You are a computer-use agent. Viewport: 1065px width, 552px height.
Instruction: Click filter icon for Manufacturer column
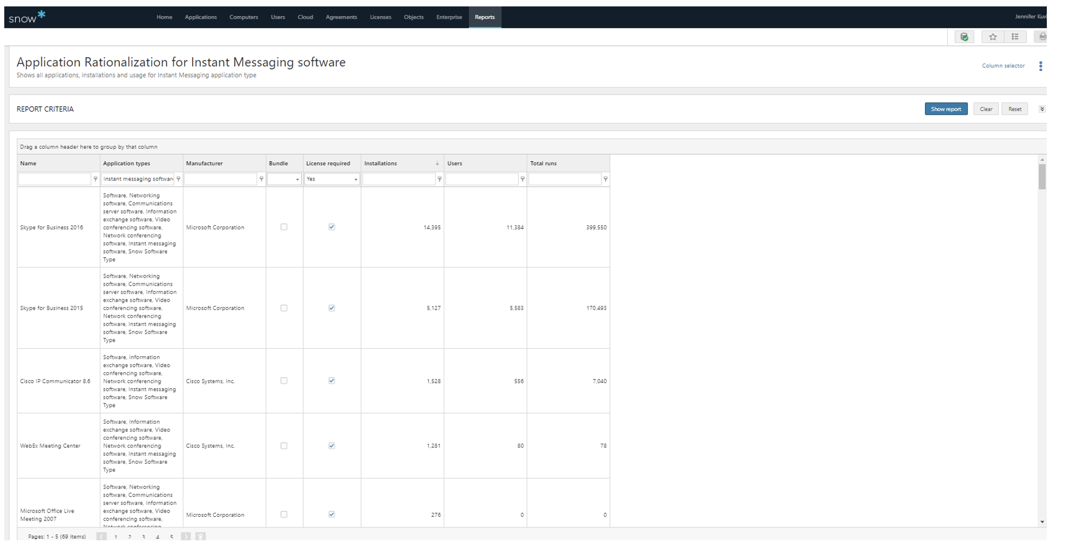click(261, 179)
